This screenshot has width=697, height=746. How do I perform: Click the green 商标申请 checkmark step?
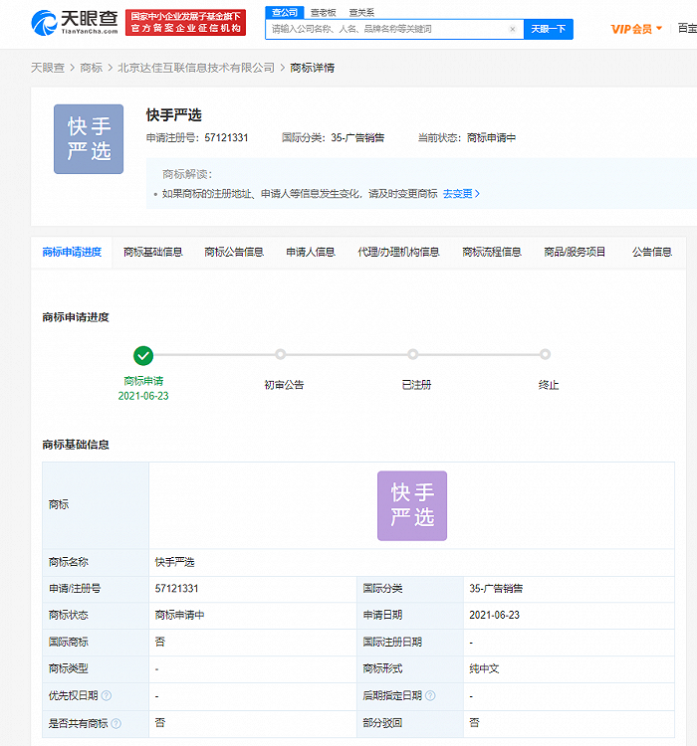pos(143,355)
